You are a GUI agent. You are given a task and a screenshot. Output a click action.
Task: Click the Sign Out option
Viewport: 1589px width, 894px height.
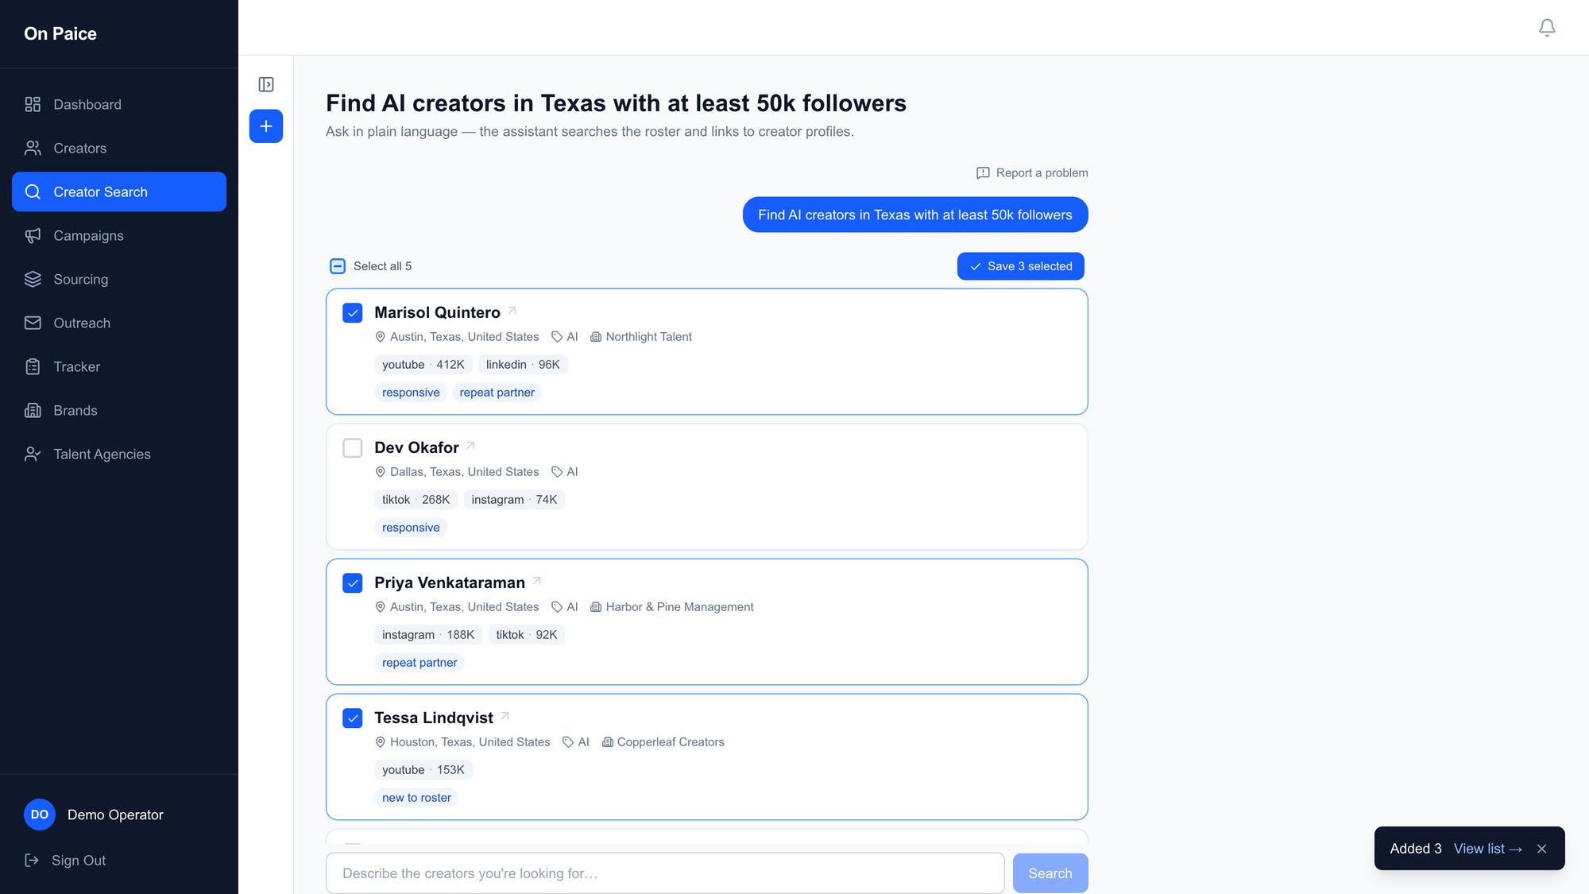(x=65, y=861)
